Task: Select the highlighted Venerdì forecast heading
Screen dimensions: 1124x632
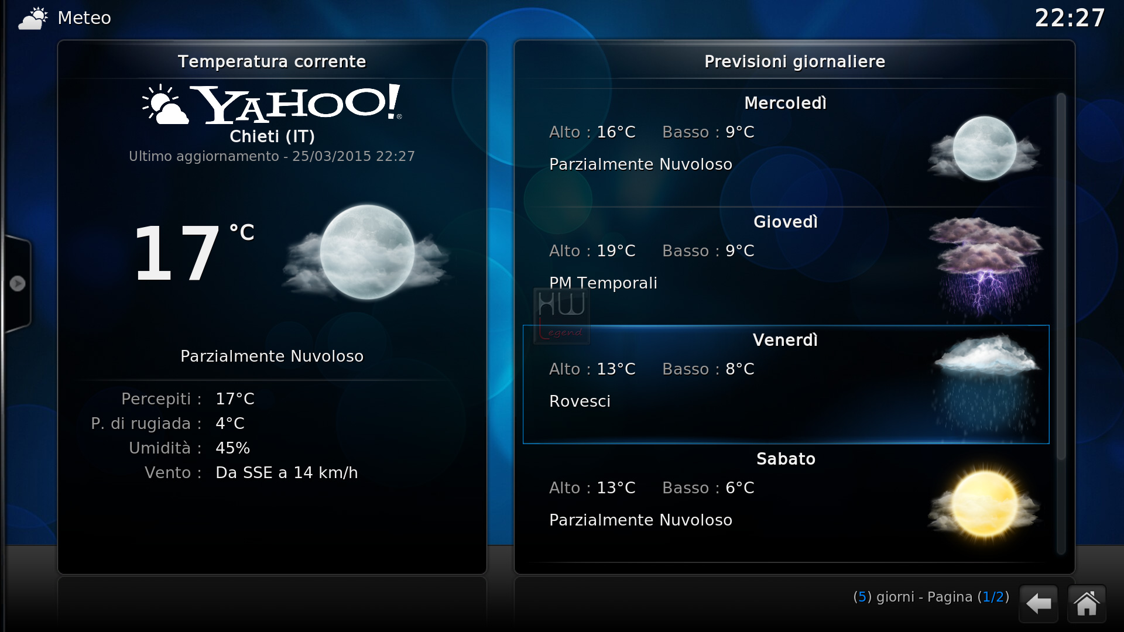Action: pos(785,340)
